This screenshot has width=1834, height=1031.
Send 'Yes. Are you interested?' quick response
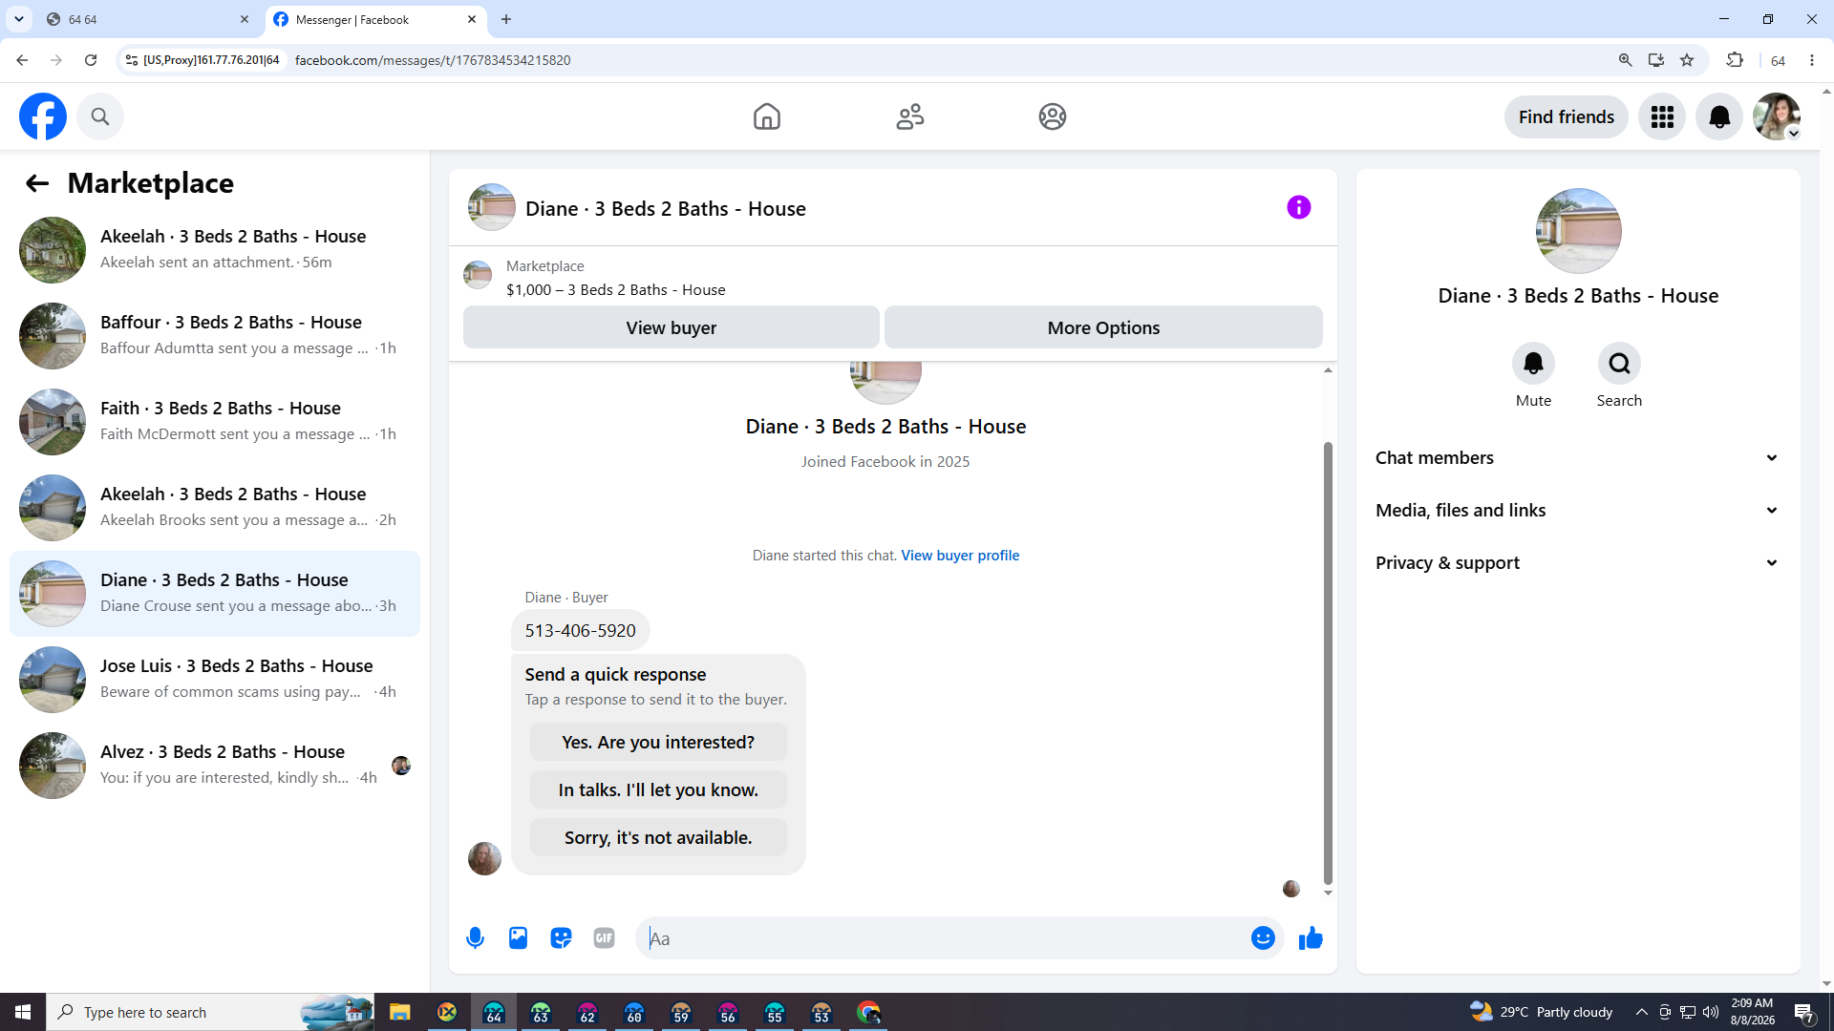pyautogui.click(x=658, y=742)
